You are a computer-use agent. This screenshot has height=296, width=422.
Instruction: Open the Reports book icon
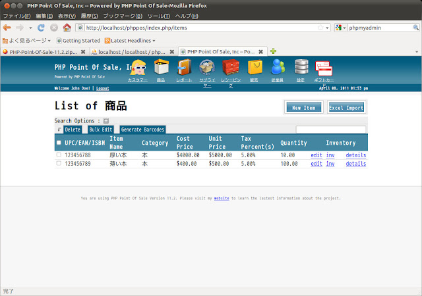185,67
